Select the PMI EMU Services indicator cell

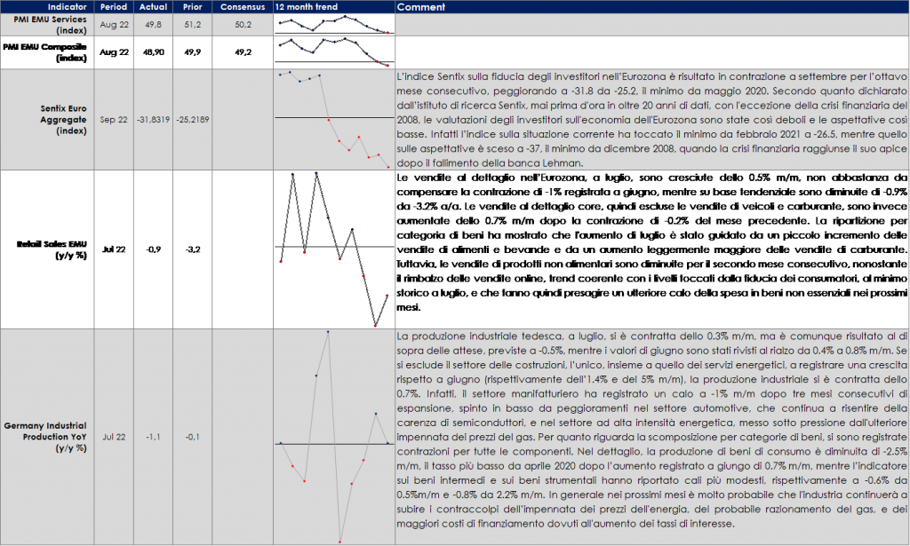(x=55, y=25)
